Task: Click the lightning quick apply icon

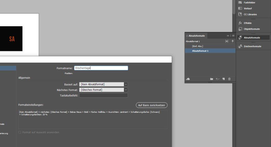Action: coord(233,41)
